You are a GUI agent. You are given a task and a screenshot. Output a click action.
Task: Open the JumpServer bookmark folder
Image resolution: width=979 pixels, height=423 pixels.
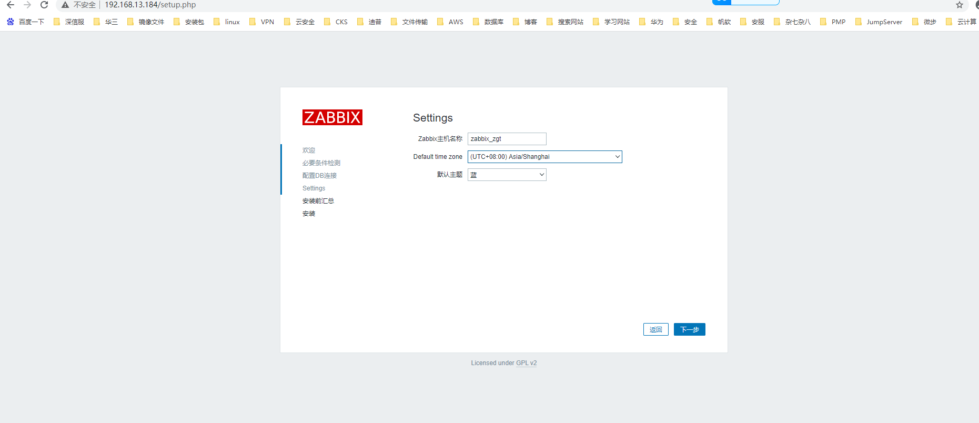[x=879, y=22]
